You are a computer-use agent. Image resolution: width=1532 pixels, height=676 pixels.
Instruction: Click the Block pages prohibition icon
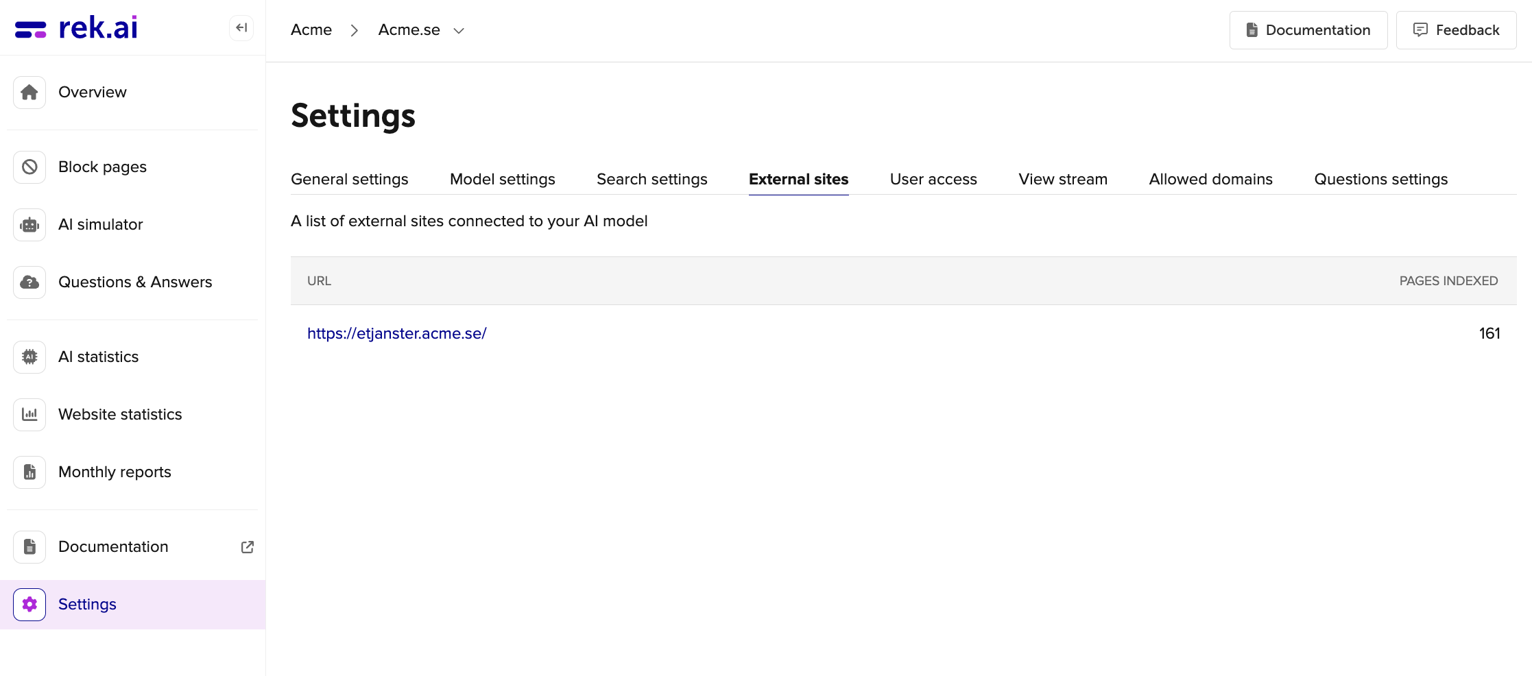tap(29, 167)
